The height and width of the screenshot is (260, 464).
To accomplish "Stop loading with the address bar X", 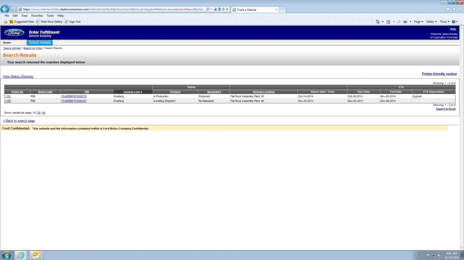I will [x=227, y=9].
